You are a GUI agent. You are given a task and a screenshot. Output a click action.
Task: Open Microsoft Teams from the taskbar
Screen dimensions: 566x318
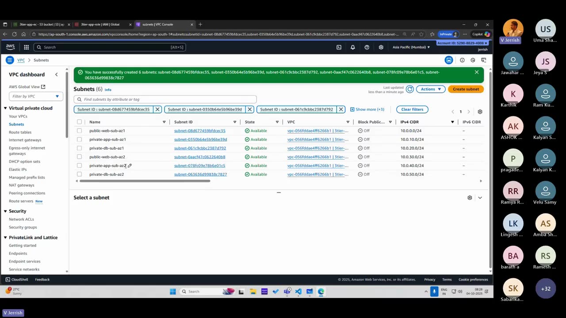pyautogui.click(x=287, y=291)
